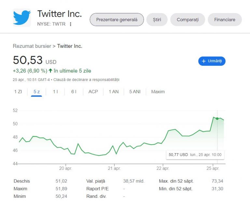Show the Maxim time range
The image size is (250, 203).
point(158,92)
